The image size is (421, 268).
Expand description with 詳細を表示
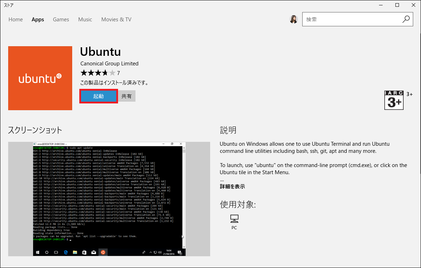[232, 187]
